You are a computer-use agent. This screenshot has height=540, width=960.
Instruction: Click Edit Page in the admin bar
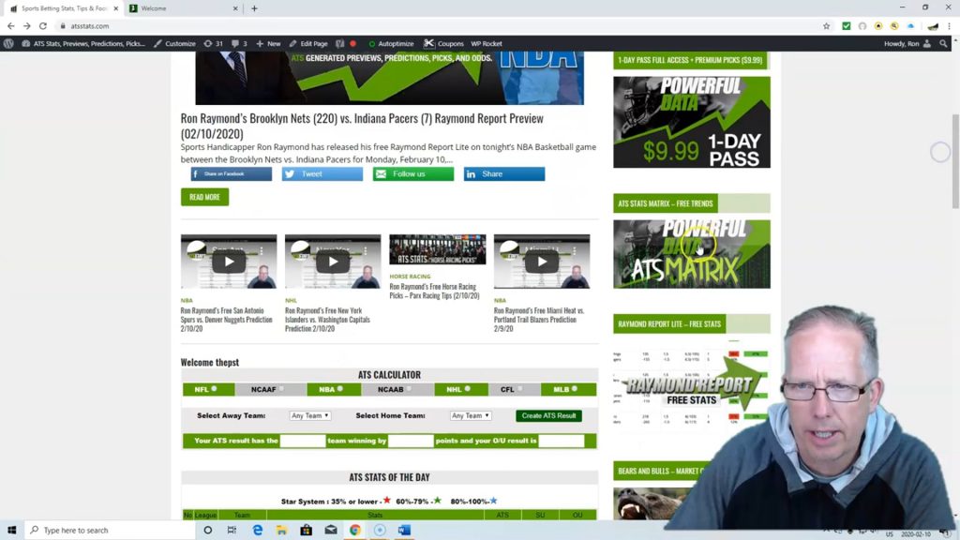pyautogui.click(x=308, y=43)
